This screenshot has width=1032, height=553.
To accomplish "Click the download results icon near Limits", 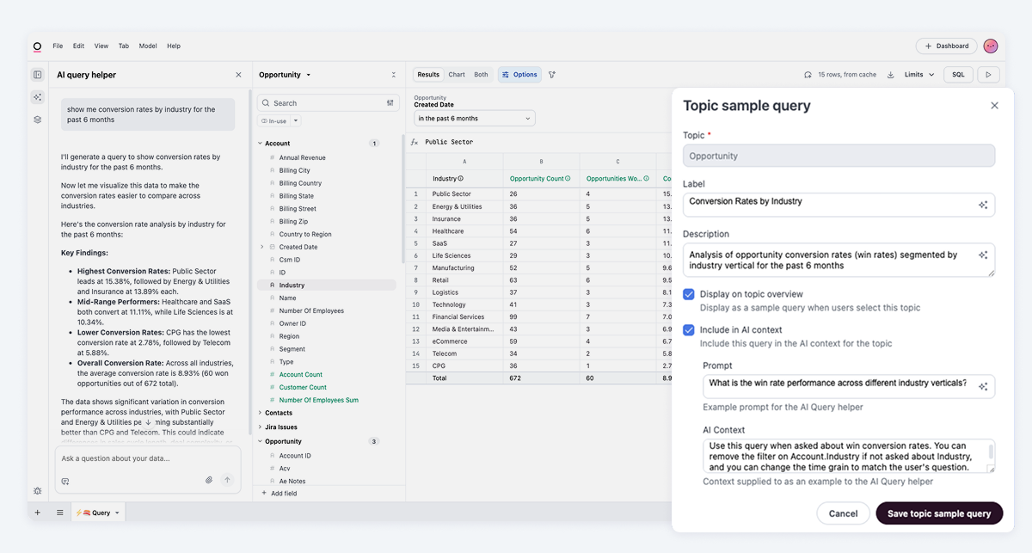I will tap(893, 76).
